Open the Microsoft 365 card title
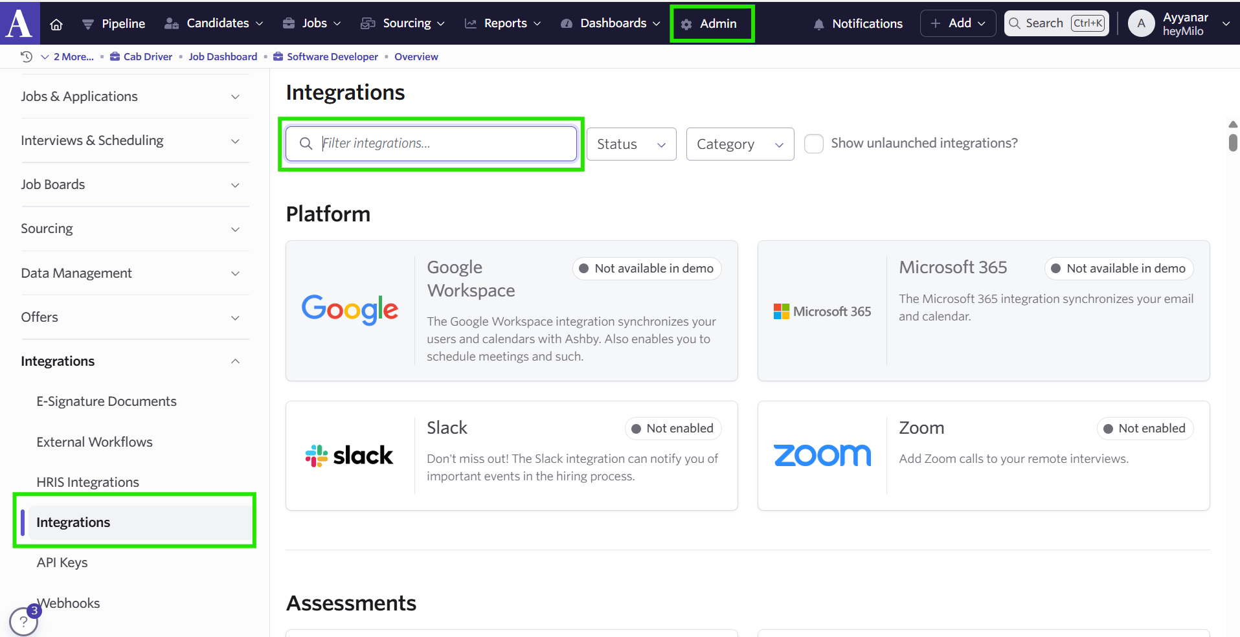The height and width of the screenshot is (637, 1240). (953, 267)
